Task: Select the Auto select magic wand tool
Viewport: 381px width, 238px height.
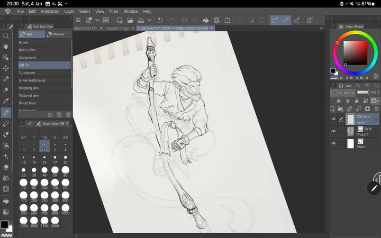Action: click(x=6, y=90)
